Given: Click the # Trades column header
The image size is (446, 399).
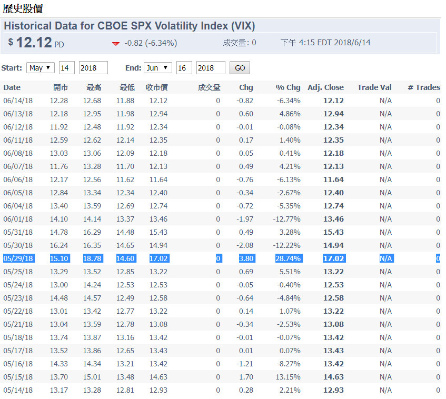Looking at the screenshot, I should click(x=424, y=87).
